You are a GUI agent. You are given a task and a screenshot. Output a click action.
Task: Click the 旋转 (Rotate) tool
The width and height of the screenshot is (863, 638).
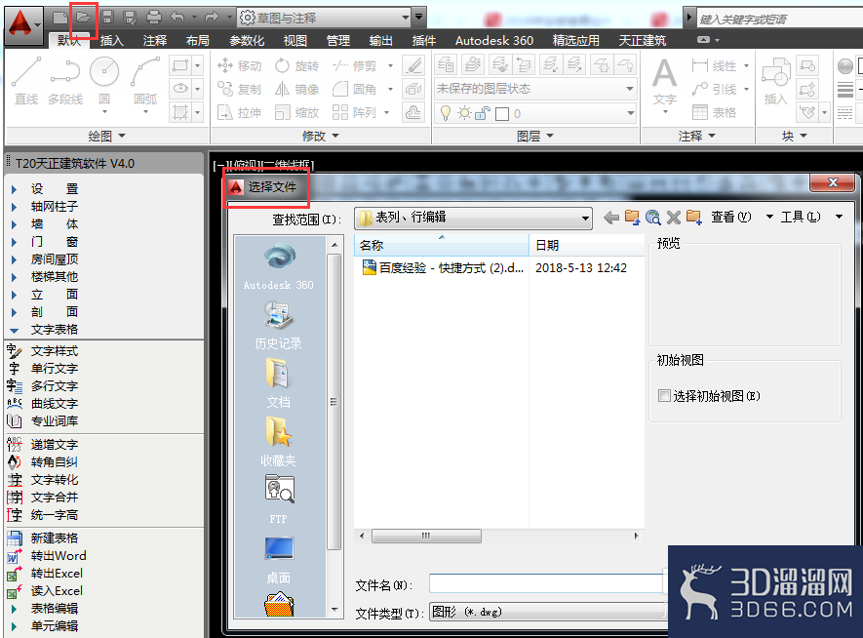[x=297, y=66]
